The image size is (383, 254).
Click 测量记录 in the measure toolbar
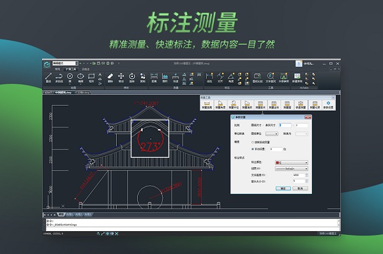[x=315, y=104]
